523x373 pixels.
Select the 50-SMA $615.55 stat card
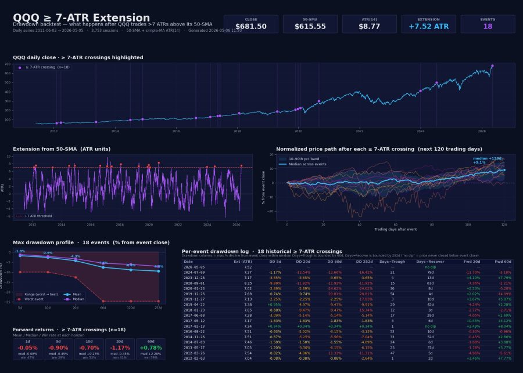(x=310, y=24)
